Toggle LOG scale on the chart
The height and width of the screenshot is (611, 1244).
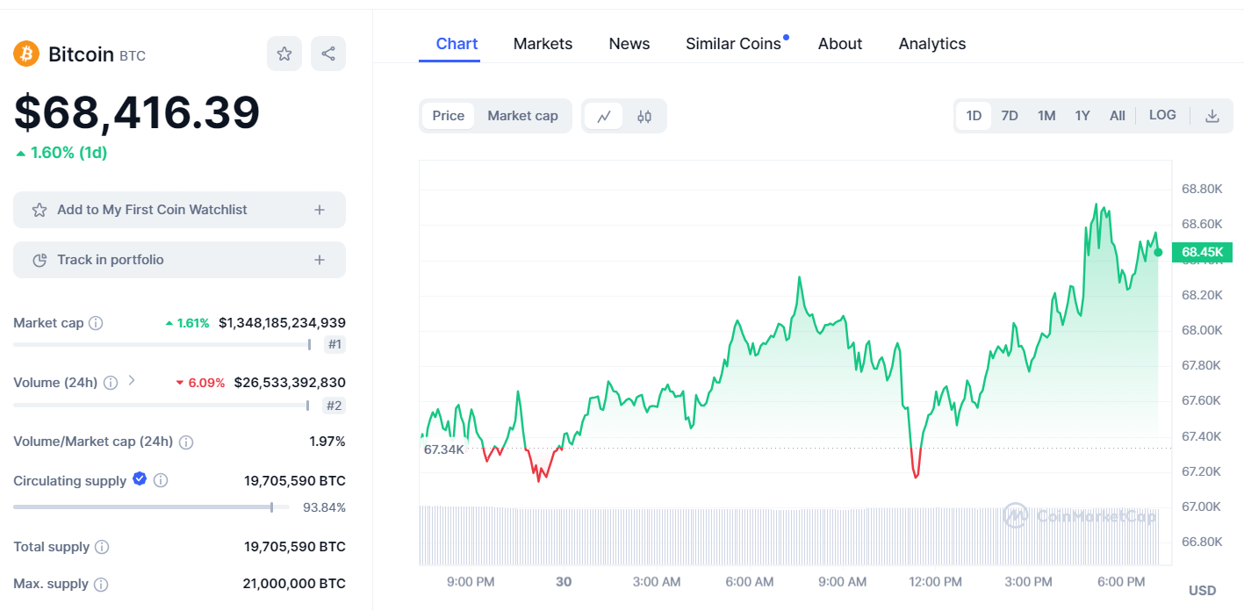(x=1162, y=115)
